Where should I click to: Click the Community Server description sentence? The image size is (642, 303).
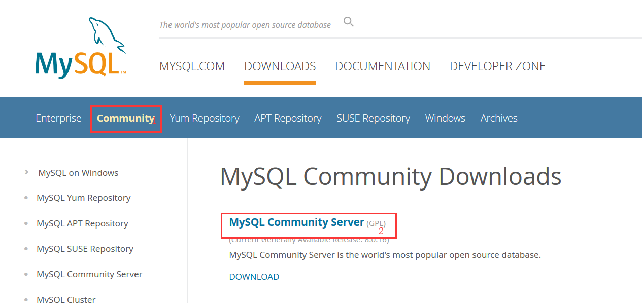coord(385,255)
